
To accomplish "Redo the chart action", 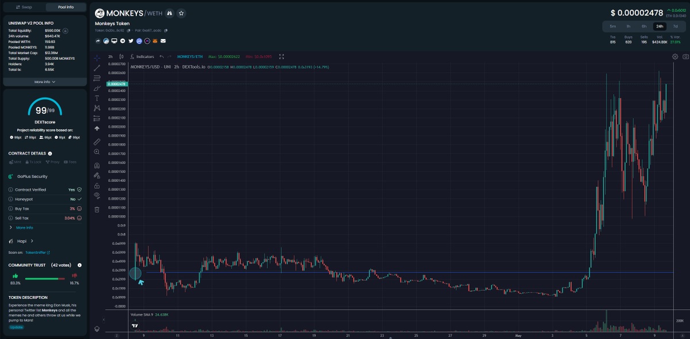I will (170, 57).
